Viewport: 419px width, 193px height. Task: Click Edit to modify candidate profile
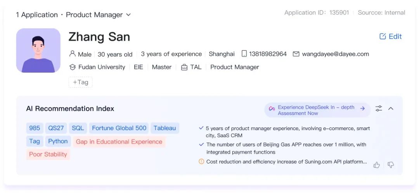(390, 37)
